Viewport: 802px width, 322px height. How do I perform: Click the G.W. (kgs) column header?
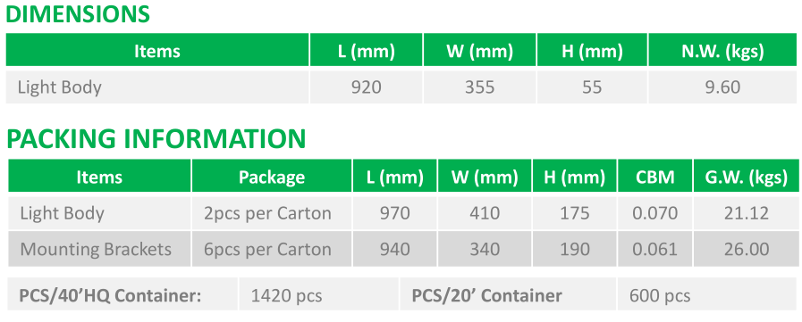click(x=747, y=178)
